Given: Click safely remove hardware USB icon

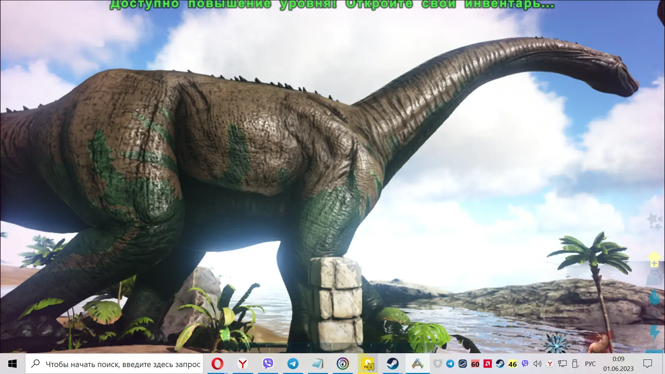Looking at the screenshot, I should click(x=575, y=364).
